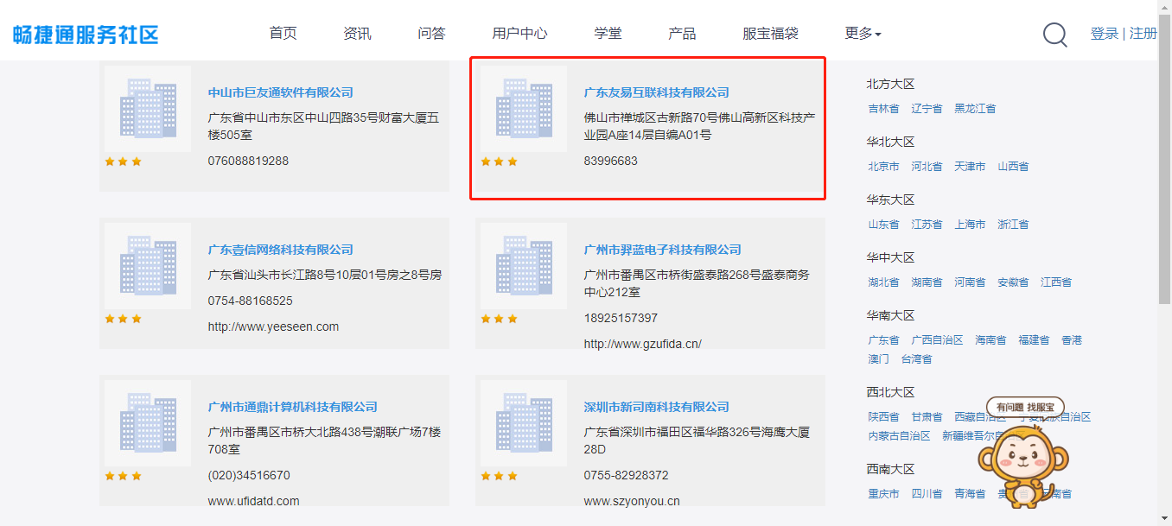Screen dimensions: 1172x526
Task: Click building icon for 广州市羿蓝电子科技有限公司
Action: click(524, 266)
